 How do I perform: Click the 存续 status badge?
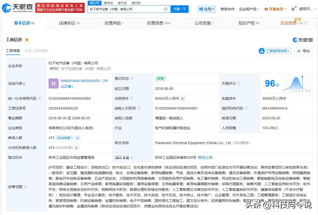(160, 78)
